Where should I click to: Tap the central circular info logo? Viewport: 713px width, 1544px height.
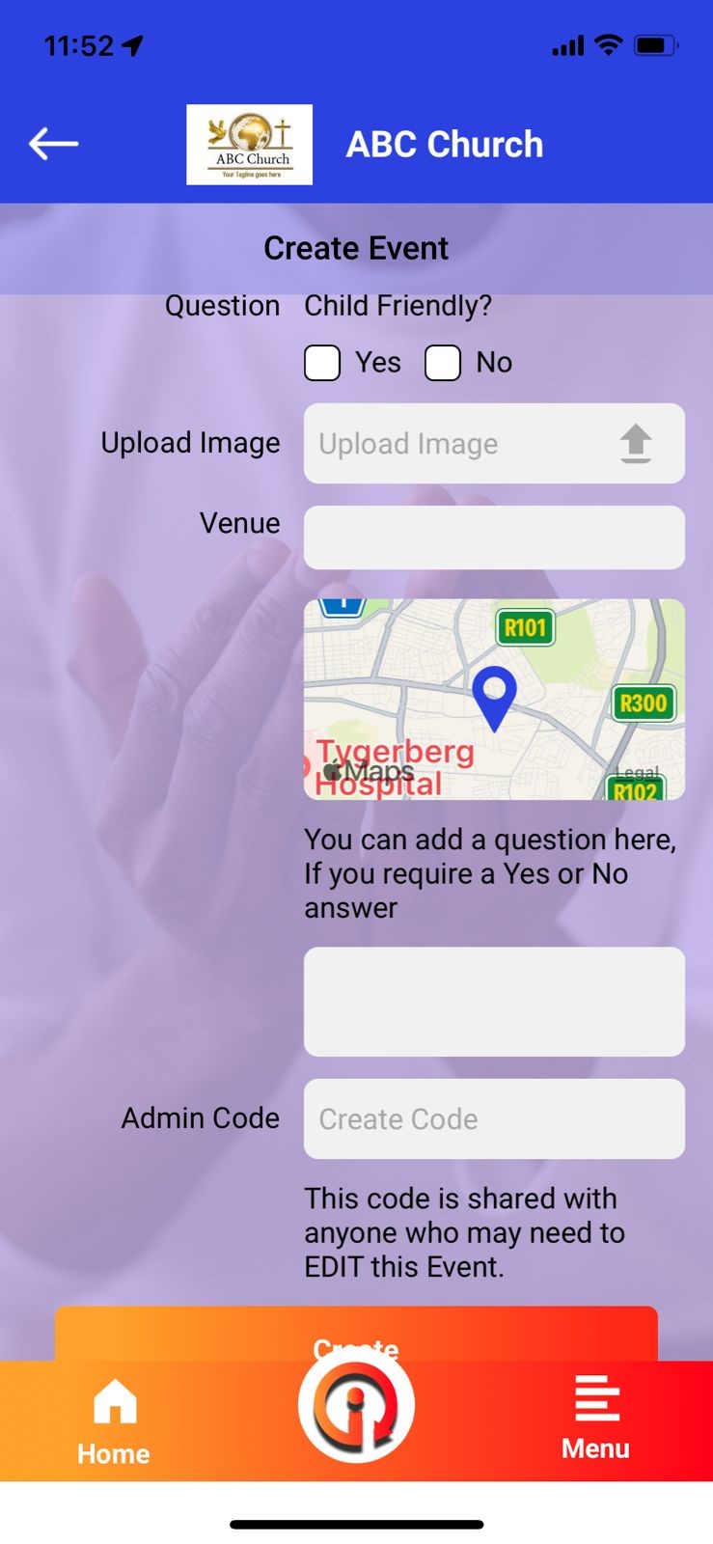click(x=356, y=1405)
